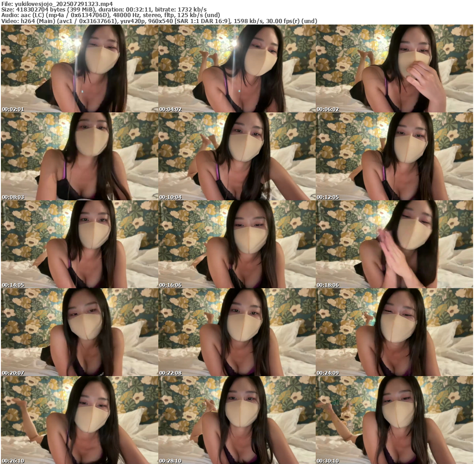474x464 pixels.
Task: Select the frame at 00:04:02
Action: tap(237, 68)
